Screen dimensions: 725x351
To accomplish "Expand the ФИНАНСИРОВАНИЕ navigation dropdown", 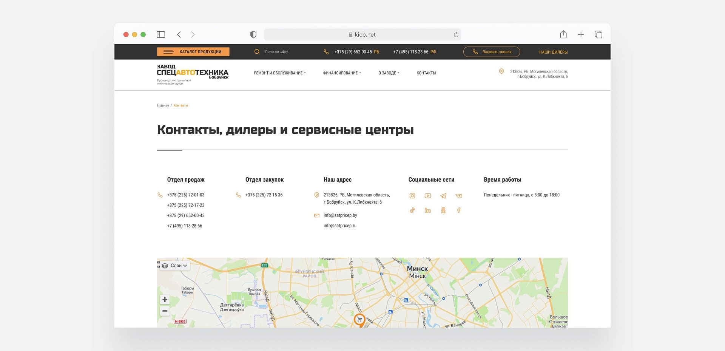I will pyautogui.click(x=341, y=73).
